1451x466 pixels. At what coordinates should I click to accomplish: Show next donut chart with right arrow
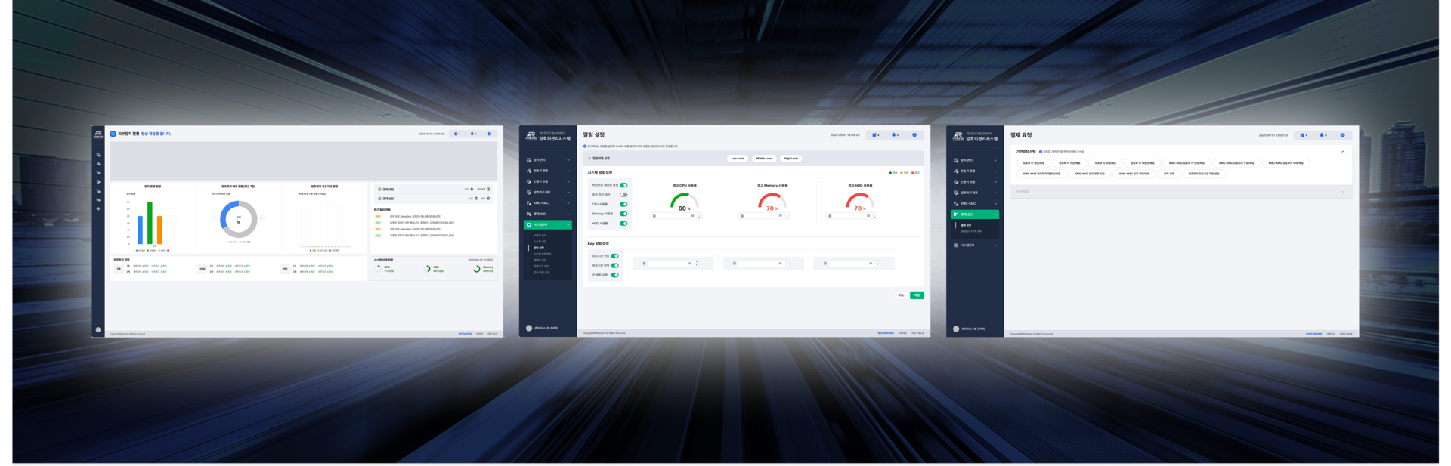pos(262,218)
